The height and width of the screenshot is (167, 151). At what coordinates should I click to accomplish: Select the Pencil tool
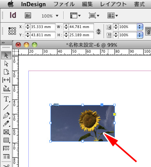[x=6, y=124]
